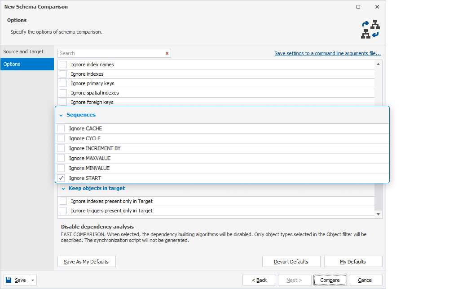
Task: Open Save settings to command line arguments file link
Action: tap(328, 53)
